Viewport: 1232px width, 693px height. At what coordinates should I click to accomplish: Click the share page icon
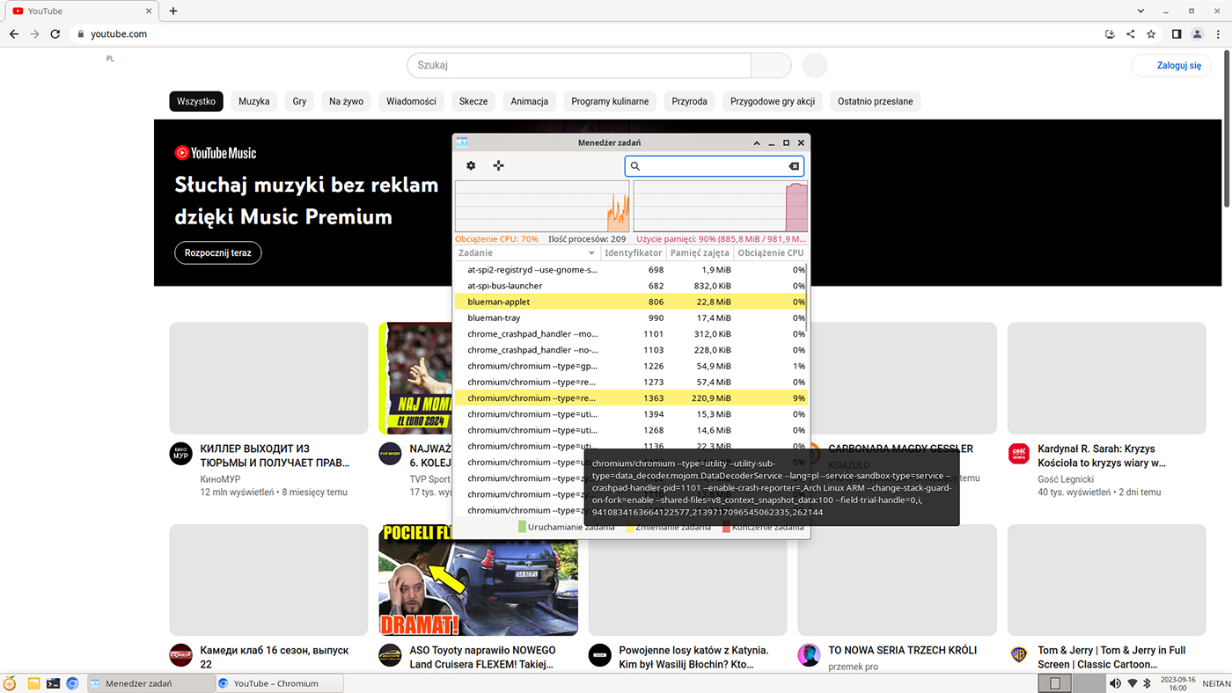[x=1131, y=34]
